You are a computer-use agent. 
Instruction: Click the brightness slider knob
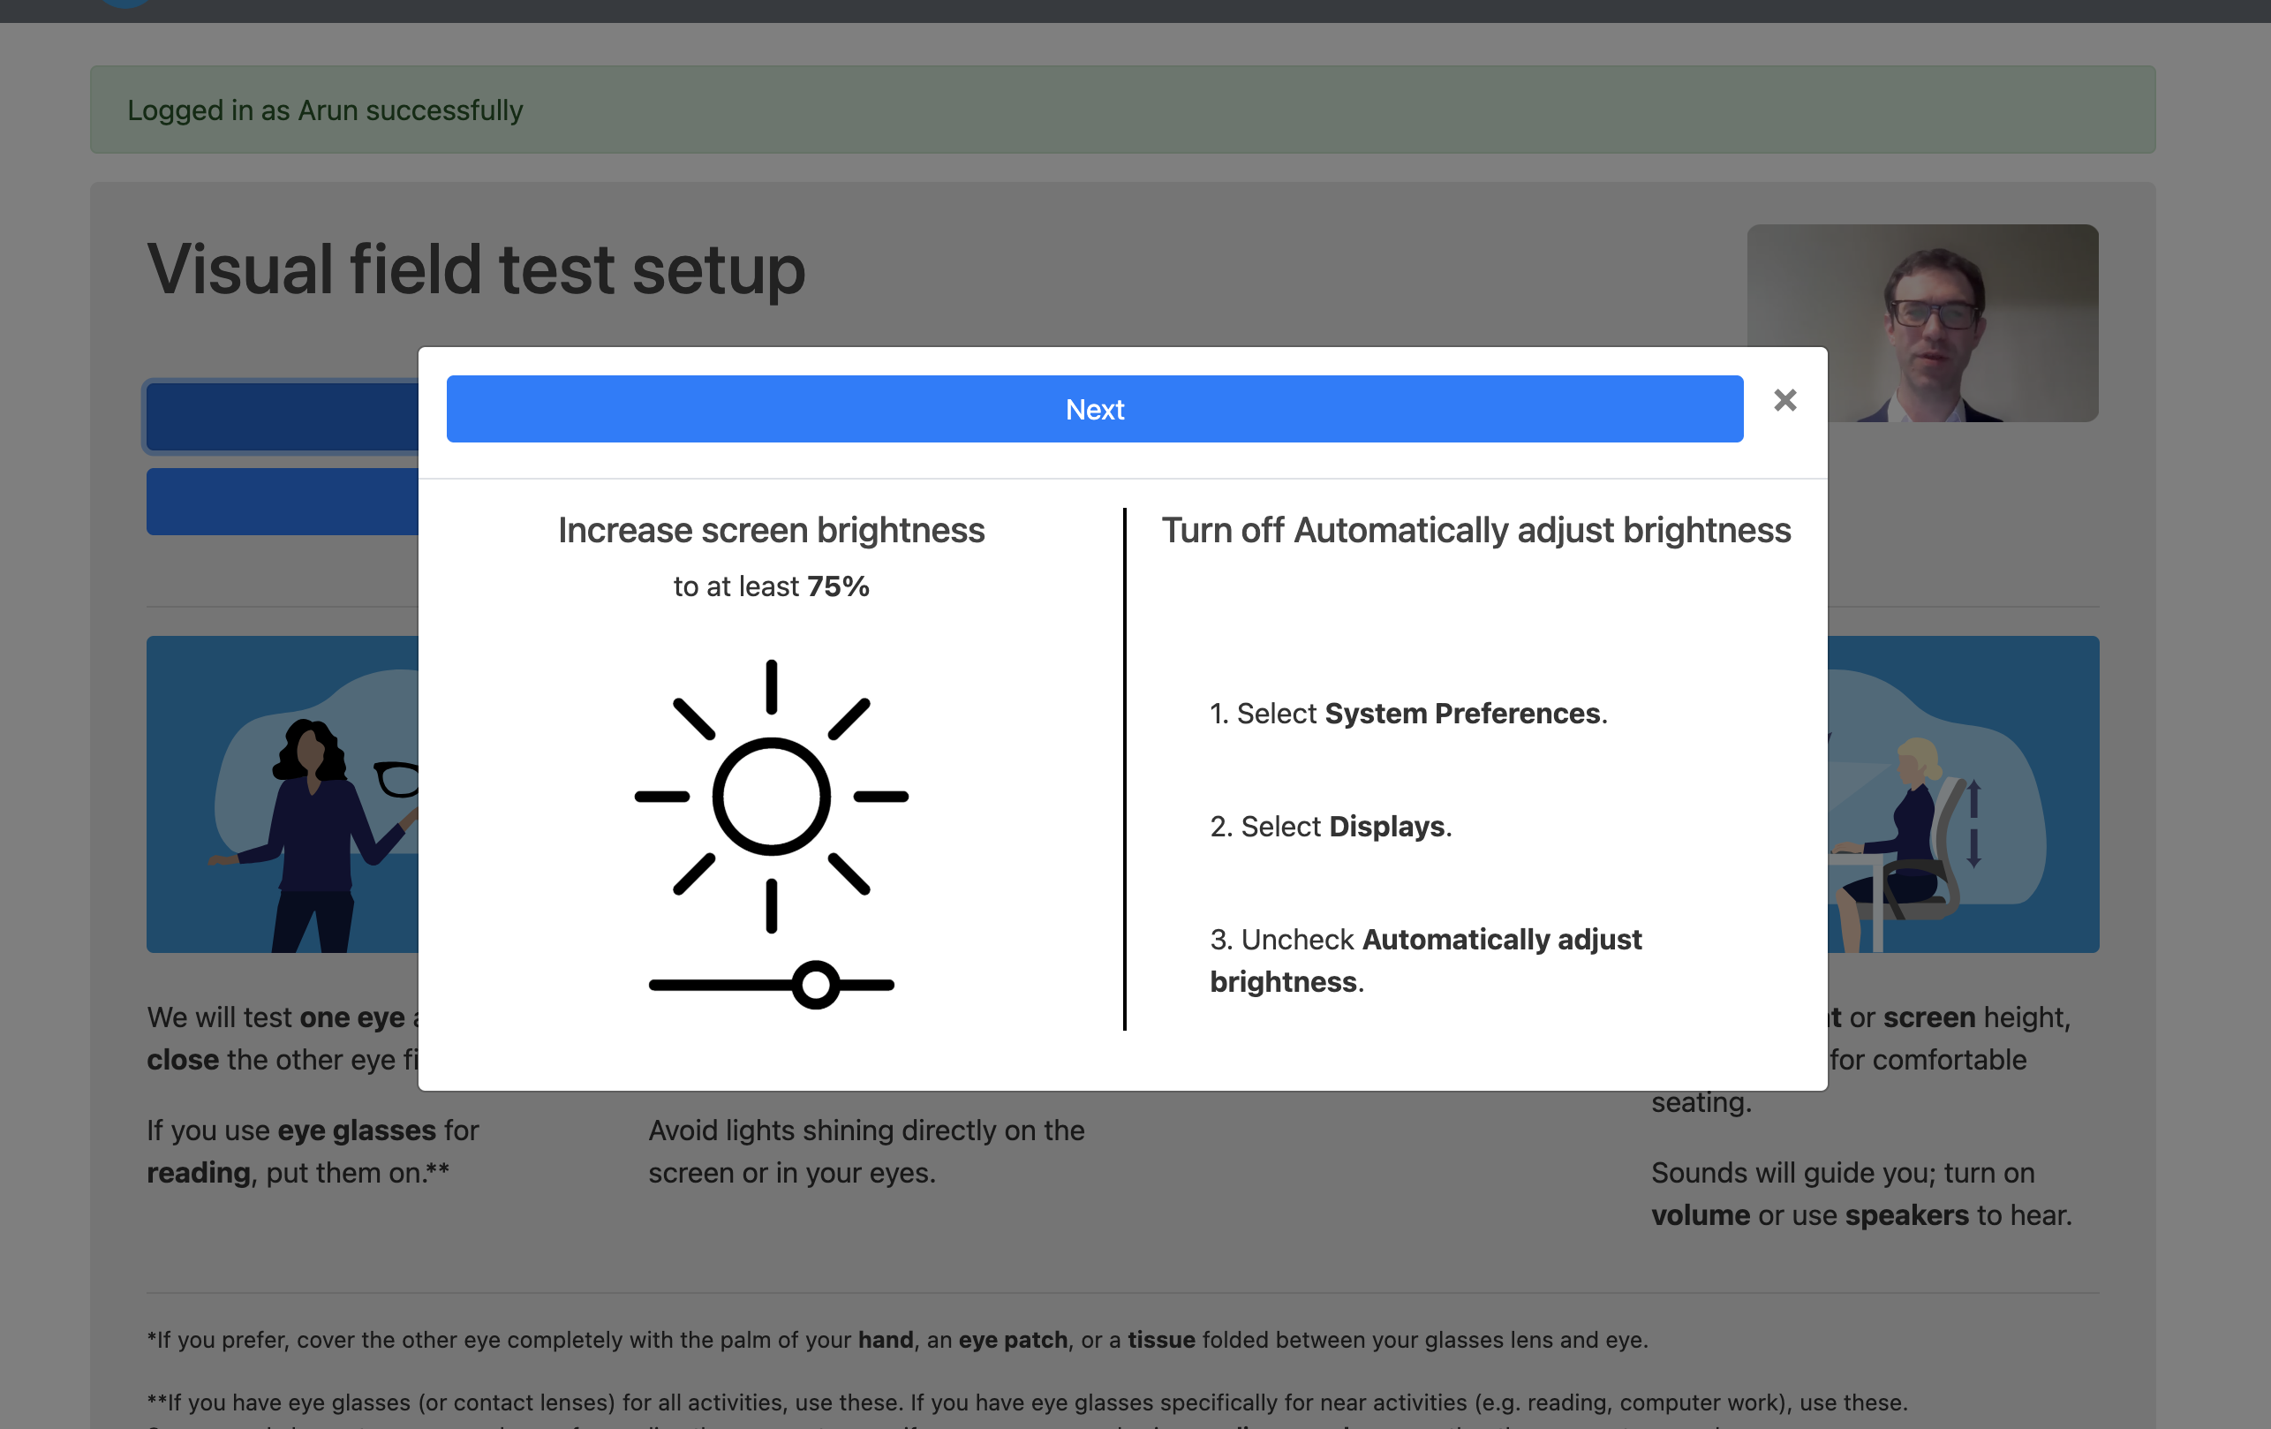click(x=815, y=985)
